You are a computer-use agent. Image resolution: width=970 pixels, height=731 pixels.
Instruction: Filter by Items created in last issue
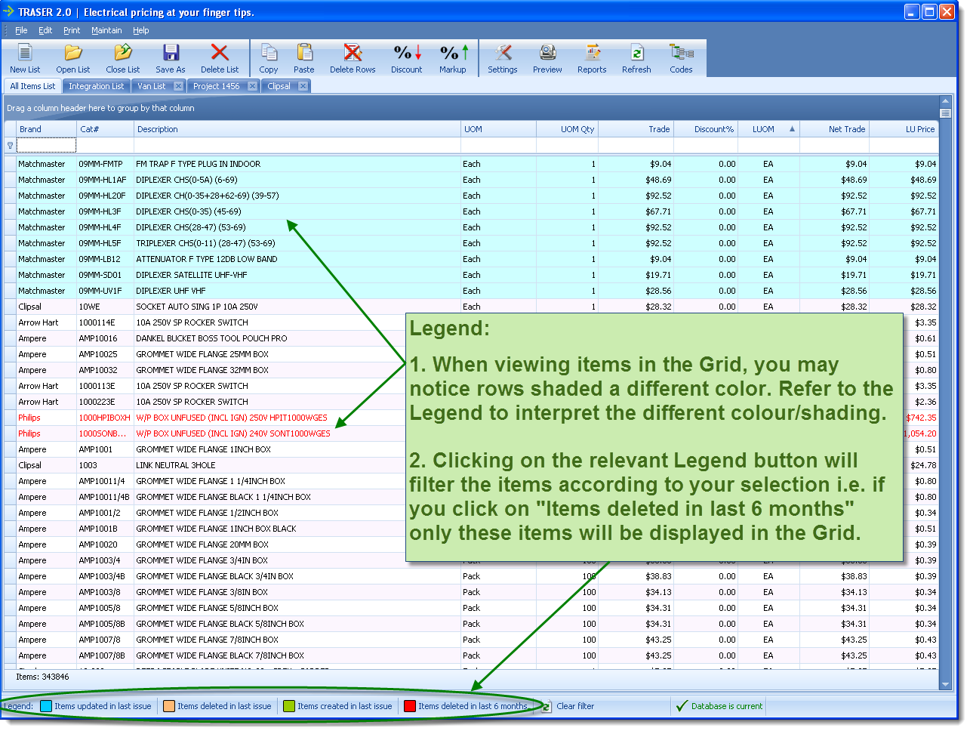338,706
